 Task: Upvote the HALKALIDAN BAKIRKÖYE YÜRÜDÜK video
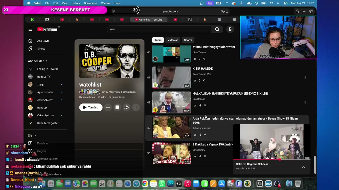click(195, 106)
